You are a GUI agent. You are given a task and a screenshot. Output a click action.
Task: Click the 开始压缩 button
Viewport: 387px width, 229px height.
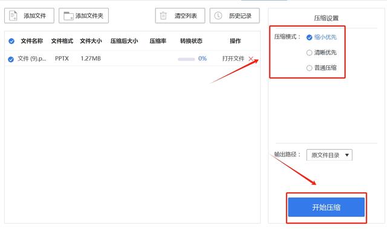coord(327,207)
